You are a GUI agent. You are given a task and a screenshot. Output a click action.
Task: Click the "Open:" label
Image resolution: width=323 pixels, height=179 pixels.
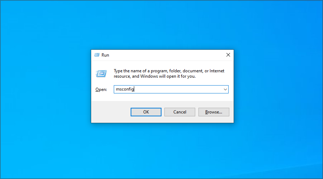point(101,89)
